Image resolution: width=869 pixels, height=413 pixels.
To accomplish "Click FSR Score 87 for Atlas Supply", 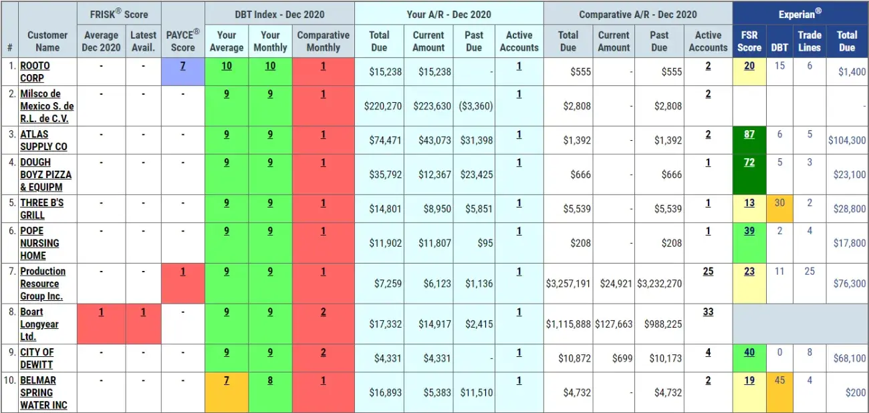I will 749,134.
